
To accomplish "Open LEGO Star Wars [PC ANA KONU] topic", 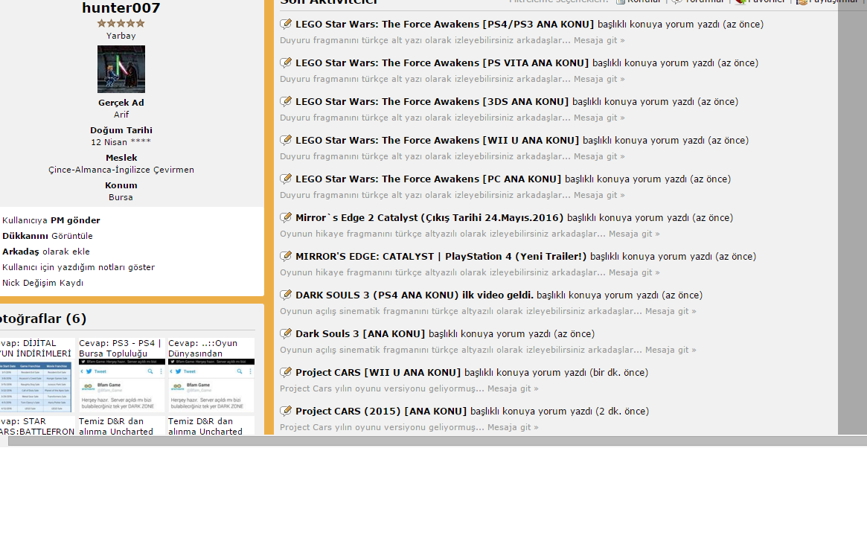I will click(428, 179).
